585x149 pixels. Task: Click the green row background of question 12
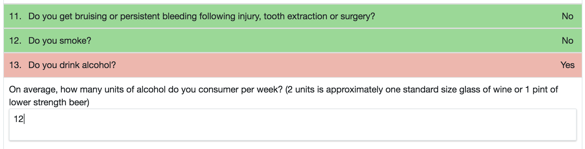(322, 40)
